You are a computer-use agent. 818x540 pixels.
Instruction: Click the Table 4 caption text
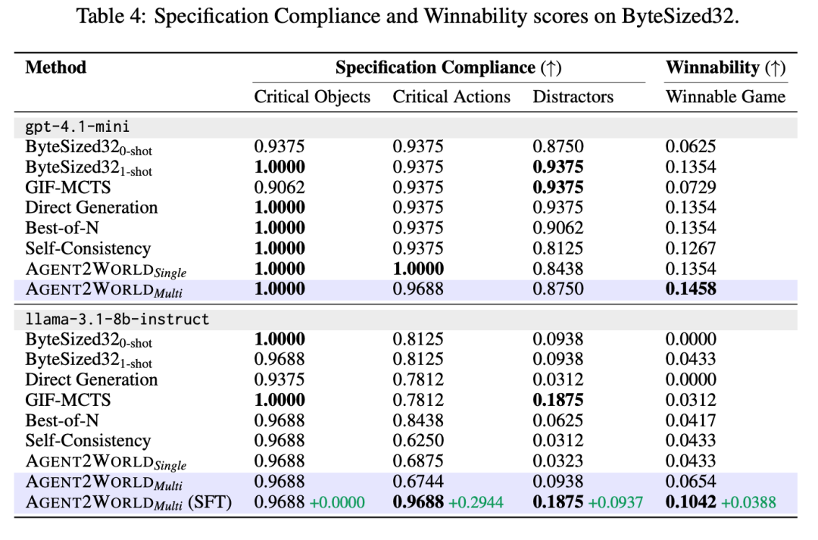pyautogui.click(x=408, y=17)
